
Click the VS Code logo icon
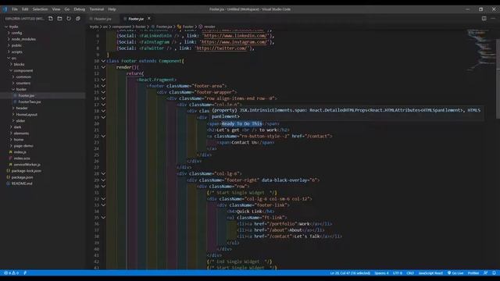(x=5, y=9)
